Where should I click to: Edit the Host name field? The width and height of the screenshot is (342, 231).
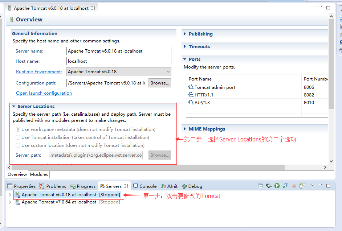(119, 61)
